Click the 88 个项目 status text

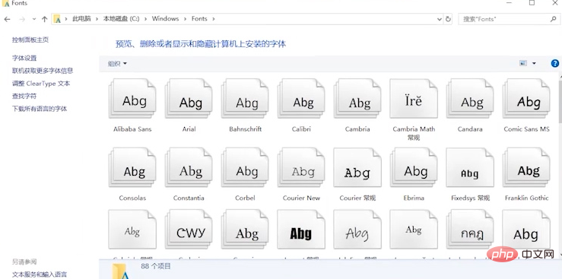(156, 266)
